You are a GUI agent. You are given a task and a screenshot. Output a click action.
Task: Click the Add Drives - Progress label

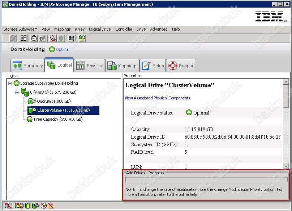145,173
